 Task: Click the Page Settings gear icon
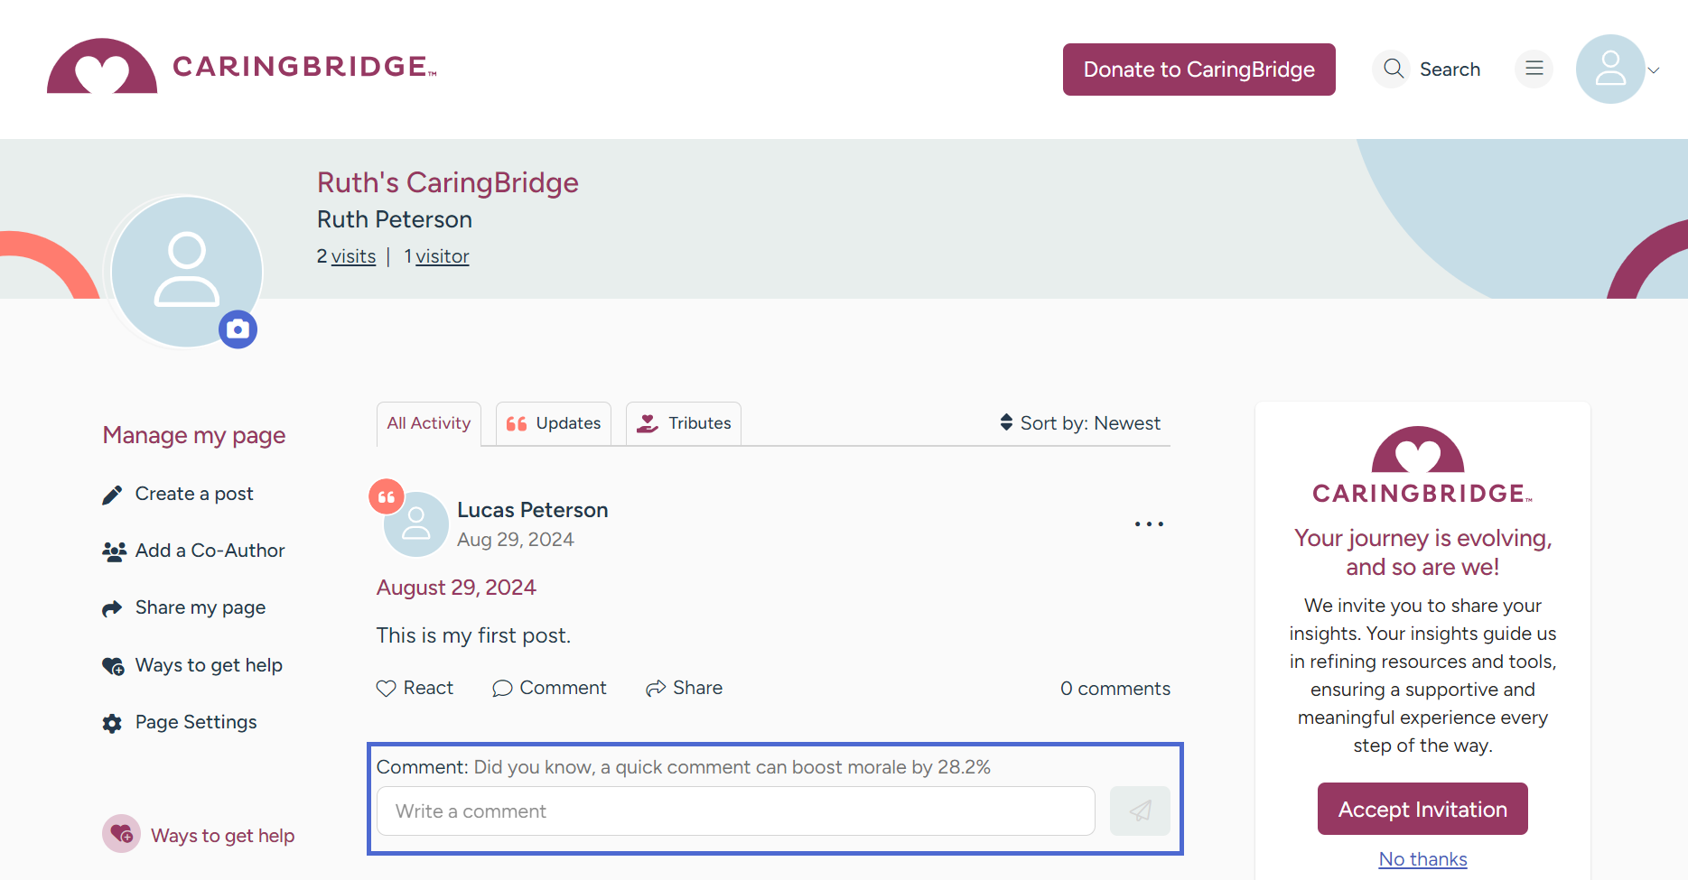(x=112, y=723)
